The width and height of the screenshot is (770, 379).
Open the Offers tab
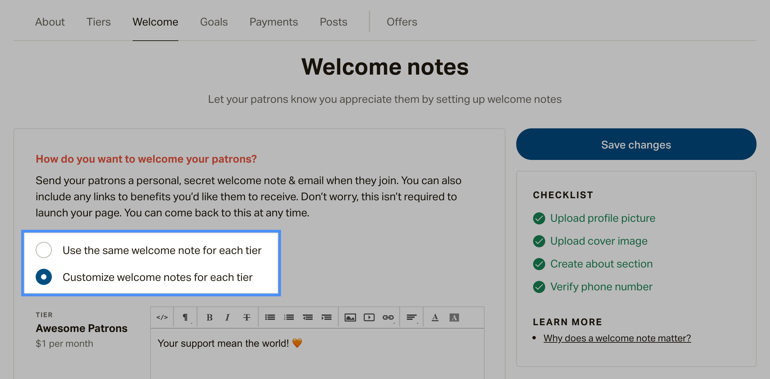coord(402,22)
